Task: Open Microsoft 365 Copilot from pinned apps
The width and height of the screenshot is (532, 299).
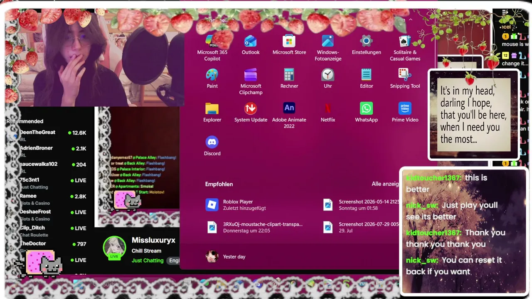Action: [x=212, y=48]
